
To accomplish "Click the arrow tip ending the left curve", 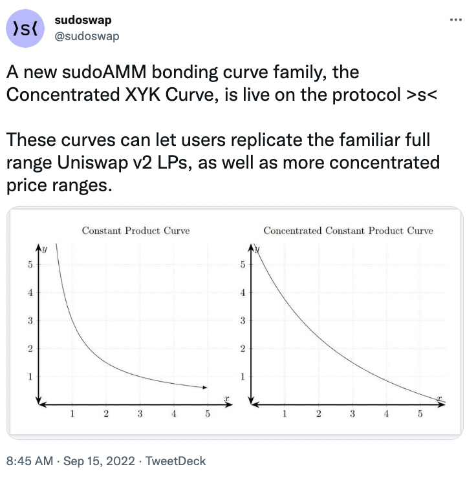I will [x=205, y=388].
